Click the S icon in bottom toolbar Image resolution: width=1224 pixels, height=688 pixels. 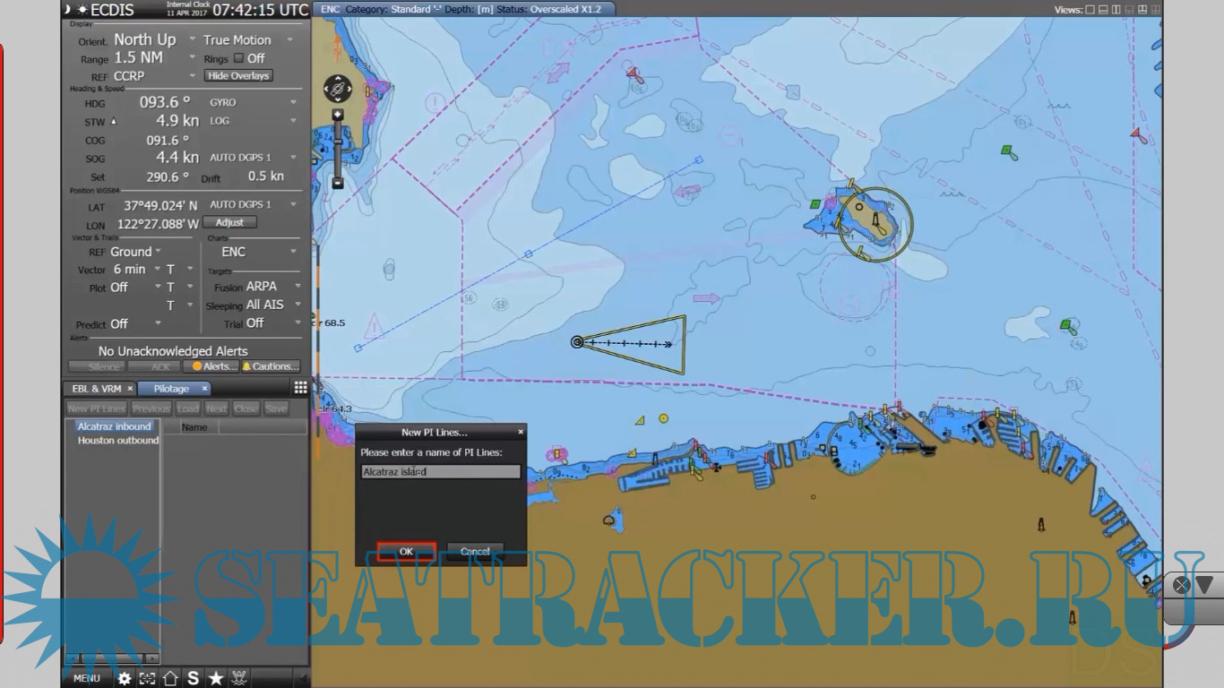pyautogui.click(x=193, y=679)
